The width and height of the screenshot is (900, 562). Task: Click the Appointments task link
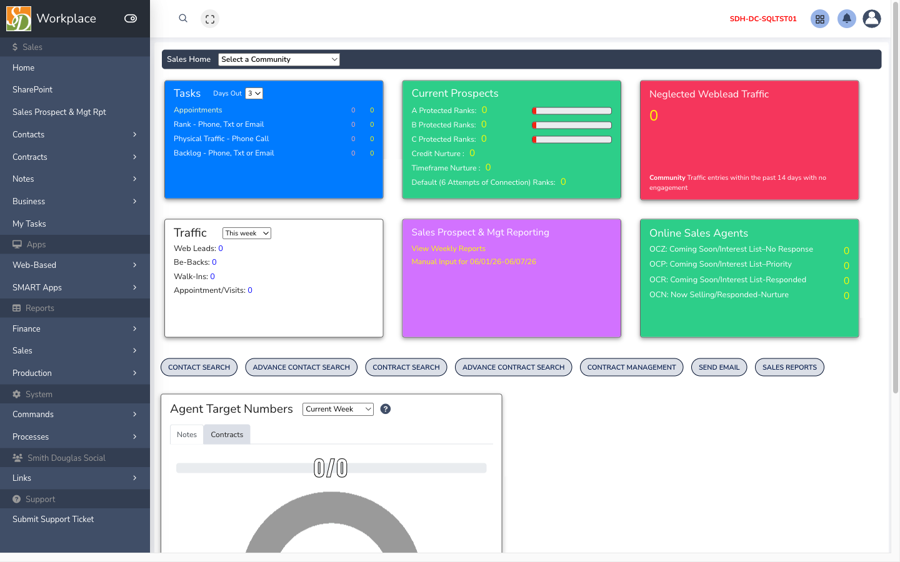pos(197,110)
